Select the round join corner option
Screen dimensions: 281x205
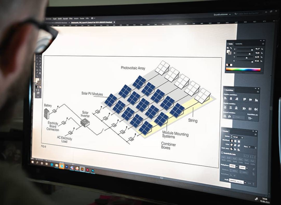(235, 145)
